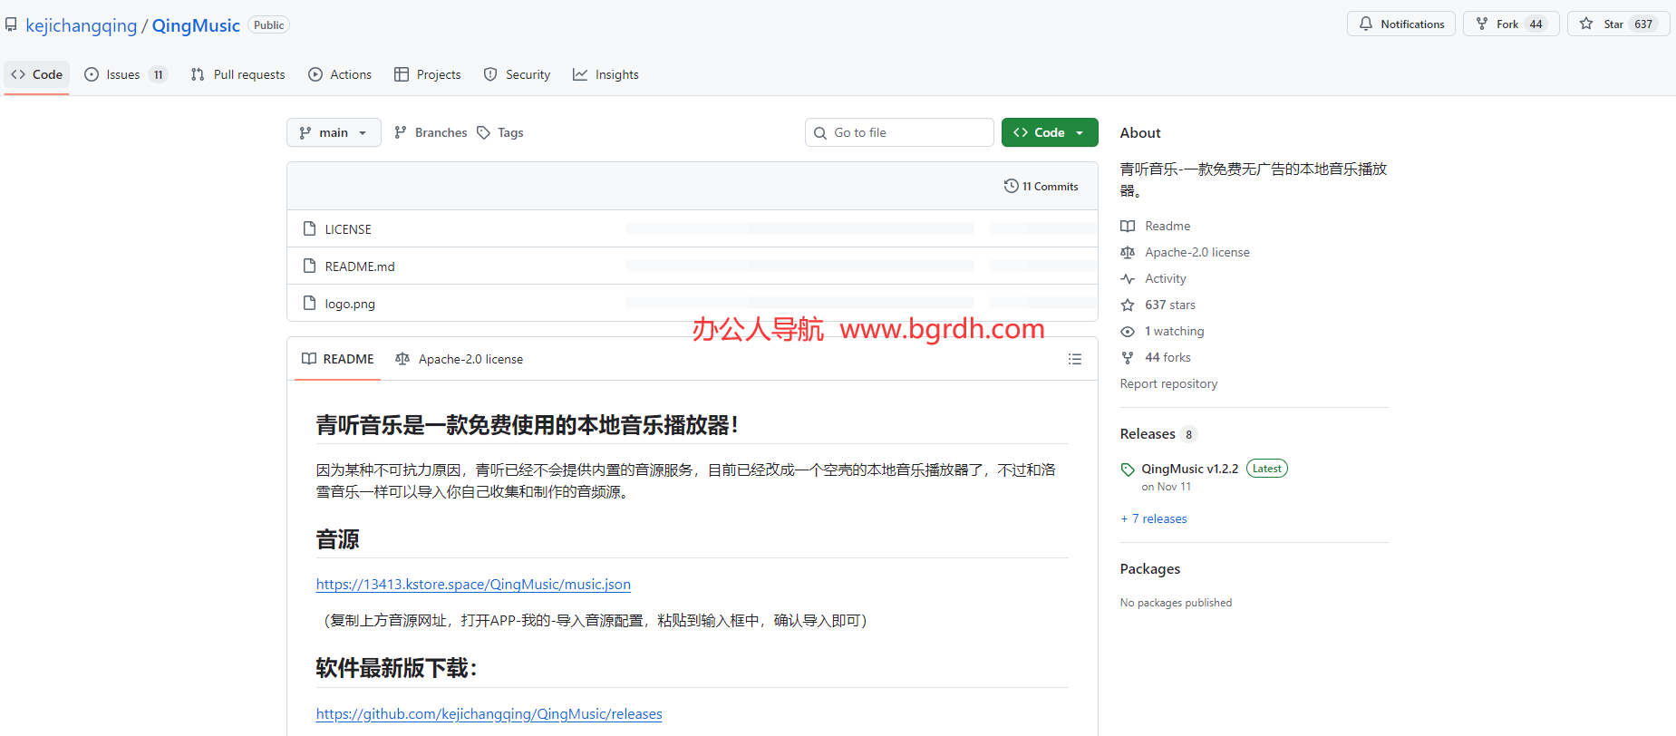Open the README outline menu icon
The height and width of the screenshot is (736, 1676).
pos(1075,359)
